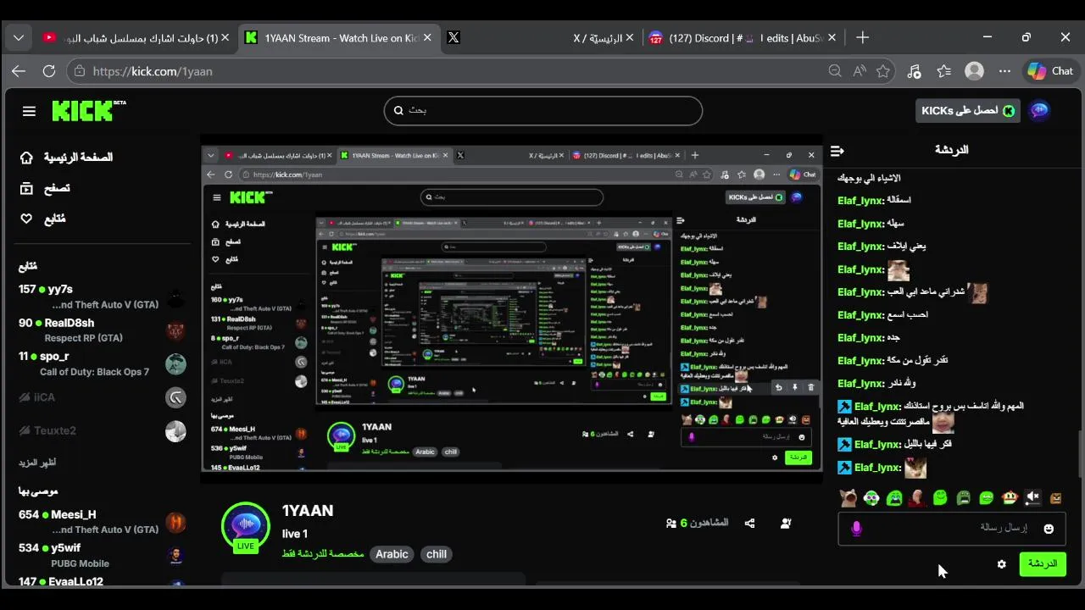The height and width of the screenshot is (610, 1085).
Task: Go back in the browser
Action: (19, 71)
